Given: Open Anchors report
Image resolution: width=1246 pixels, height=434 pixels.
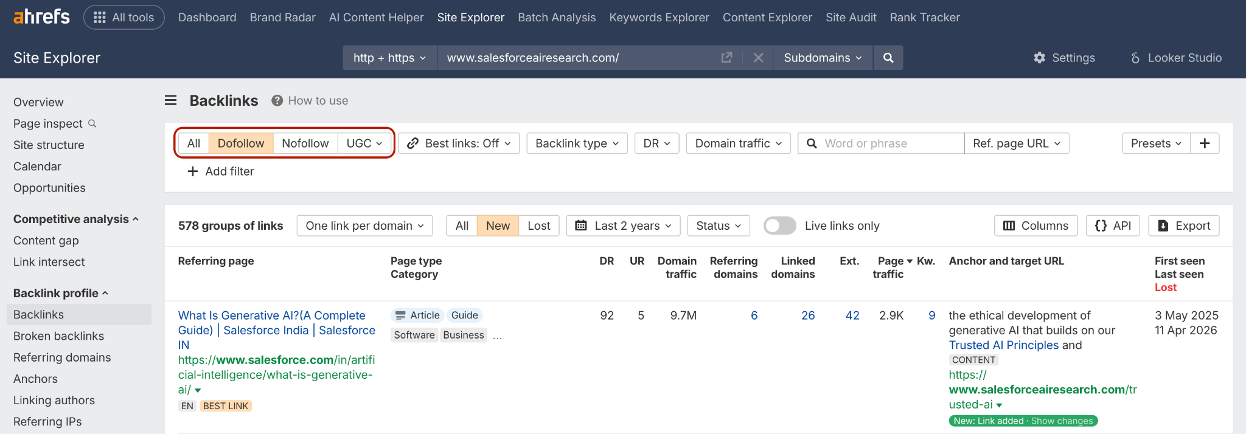Looking at the screenshot, I should click(x=35, y=379).
